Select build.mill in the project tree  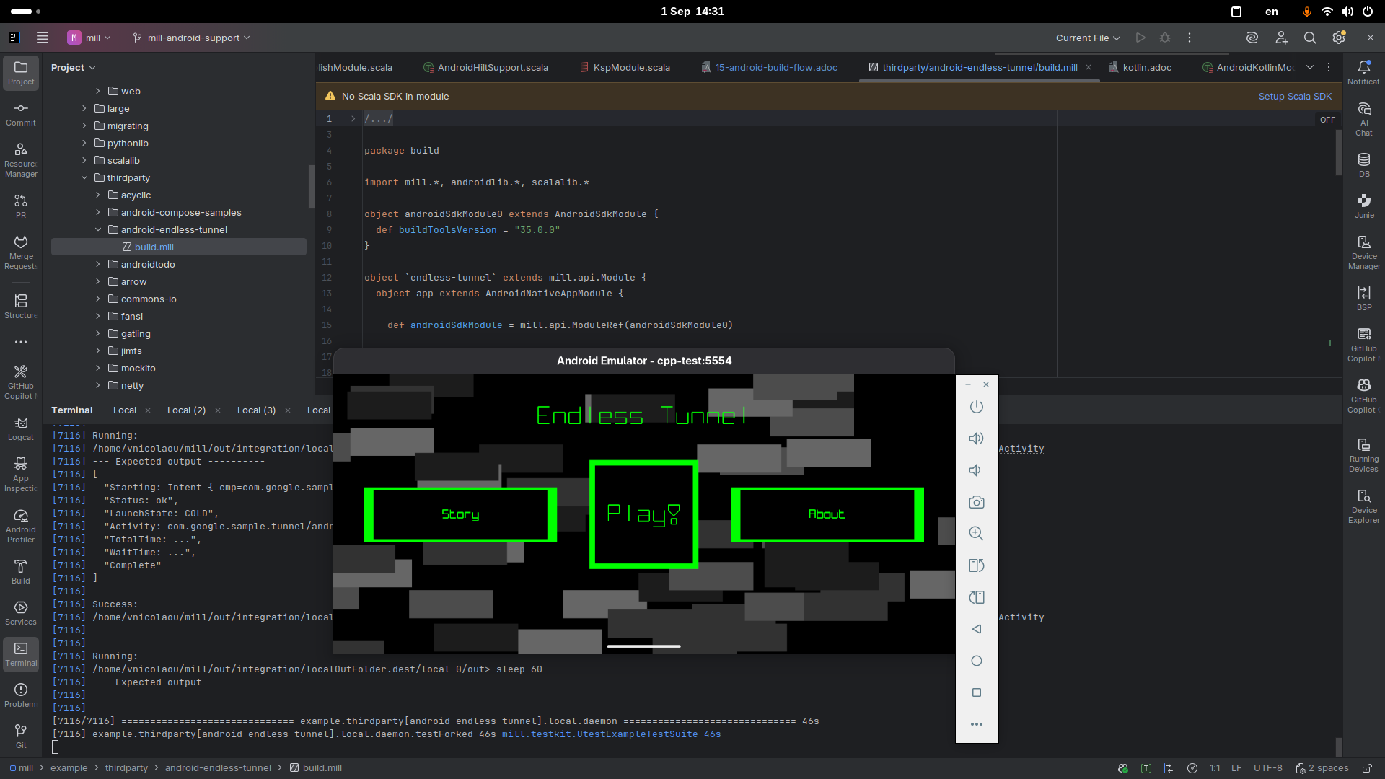(x=179, y=247)
